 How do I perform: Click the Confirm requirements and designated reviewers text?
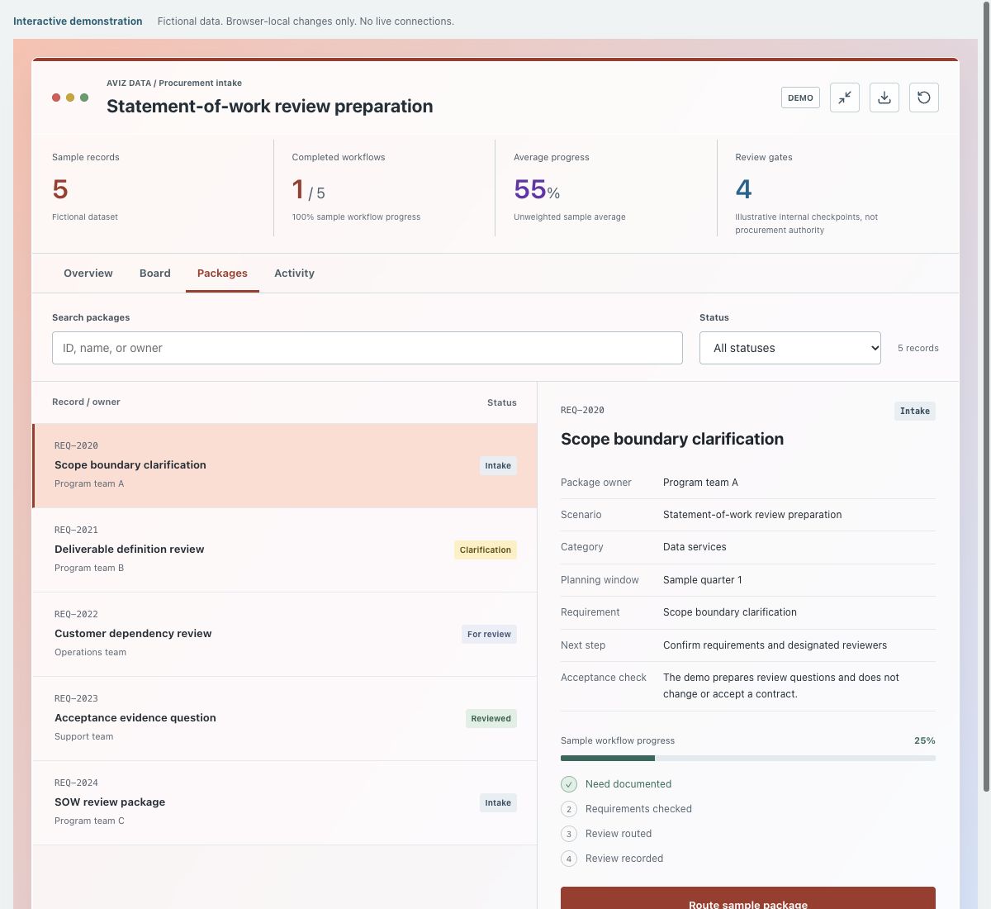[775, 645]
